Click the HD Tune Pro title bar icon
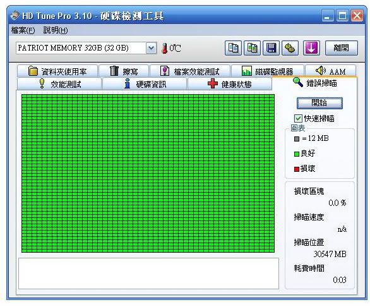 tap(15, 16)
